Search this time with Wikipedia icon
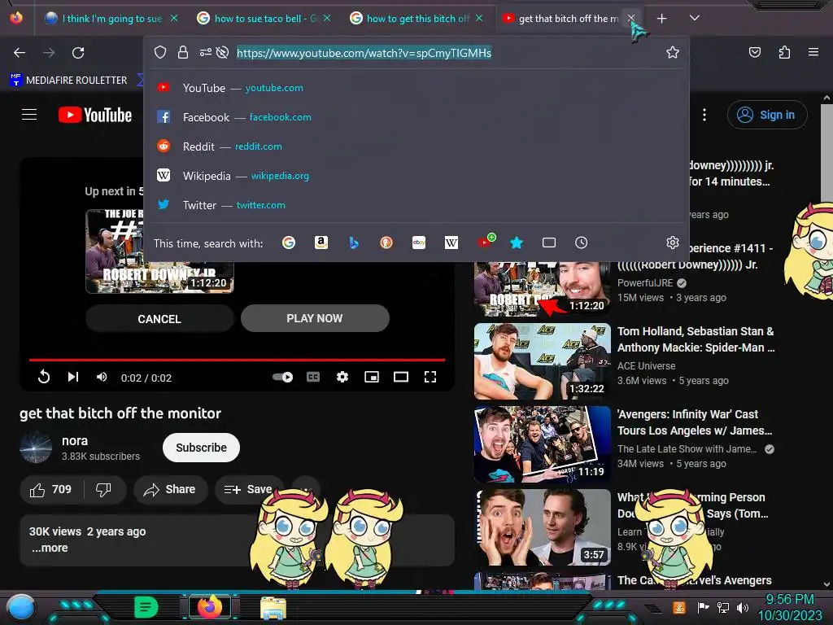This screenshot has height=625, width=833. [x=451, y=243]
